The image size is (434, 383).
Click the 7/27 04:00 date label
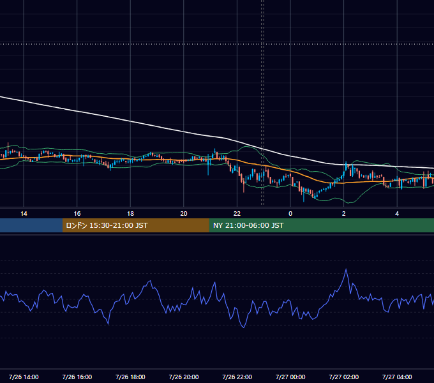click(397, 377)
